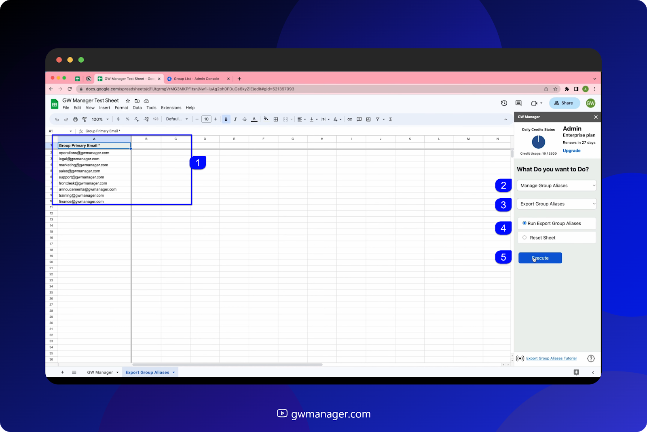
Task: Create a filter with the funnel icon
Action: click(378, 120)
